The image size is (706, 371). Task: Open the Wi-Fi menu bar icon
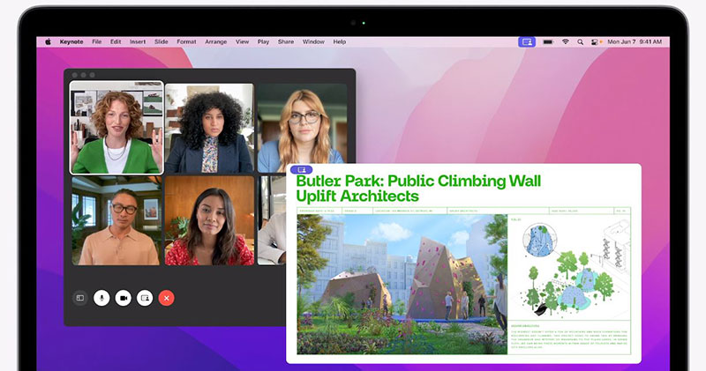point(566,41)
